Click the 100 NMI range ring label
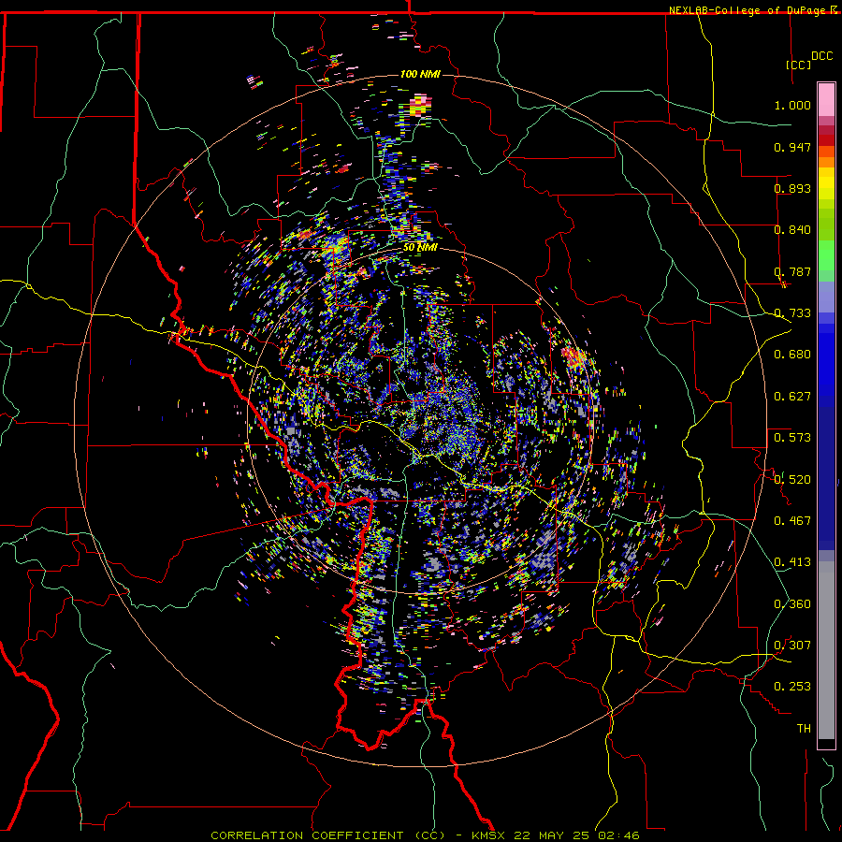Image resolution: width=842 pixels, height=842 pixels. pos(420,74)
